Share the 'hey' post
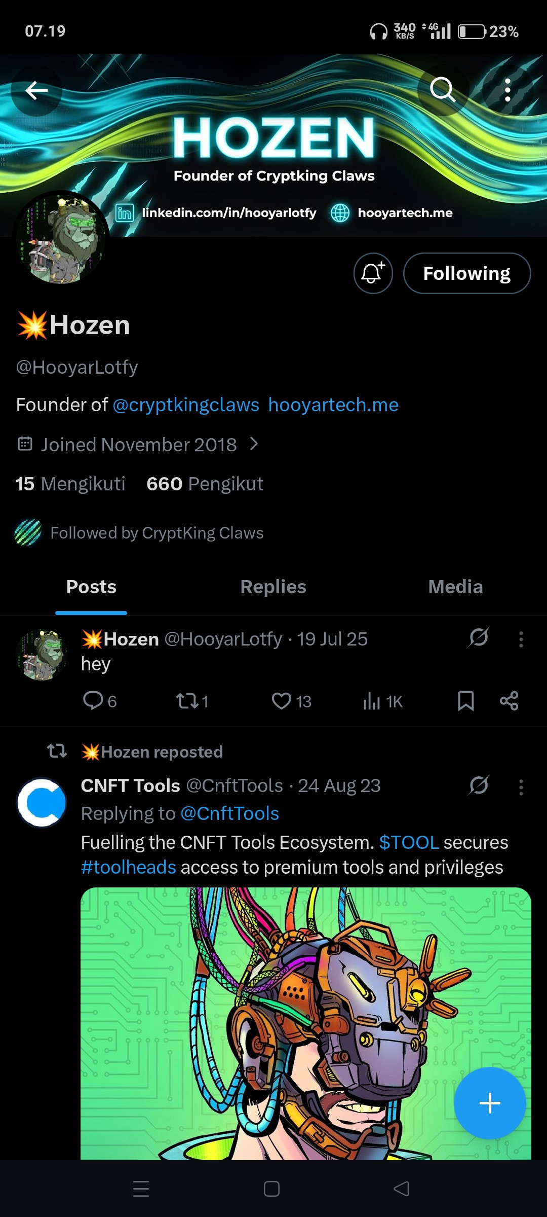The image size is (547, 1217). tap(509, 701)
